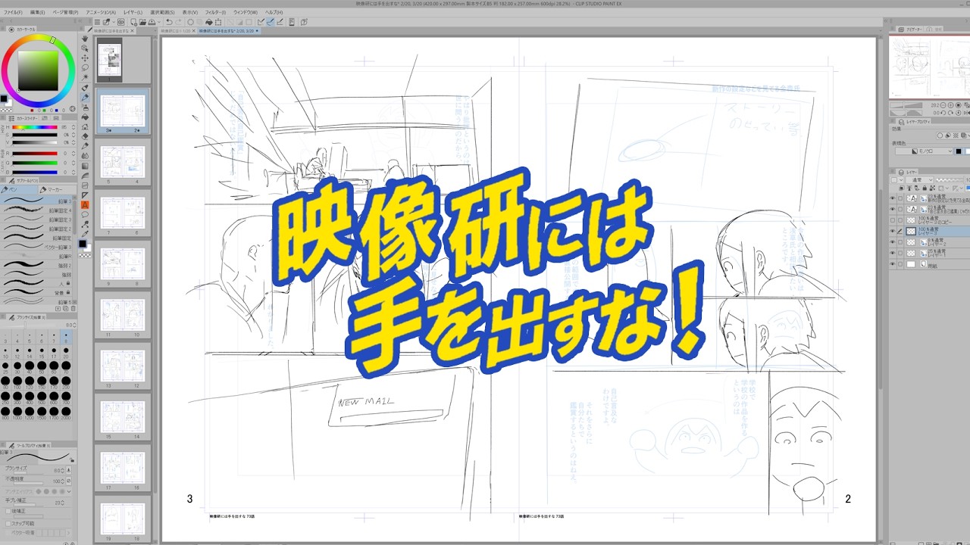Click the Save icon in command bar
The height and width of the screenshot is (545, 970).
[152, 21]
